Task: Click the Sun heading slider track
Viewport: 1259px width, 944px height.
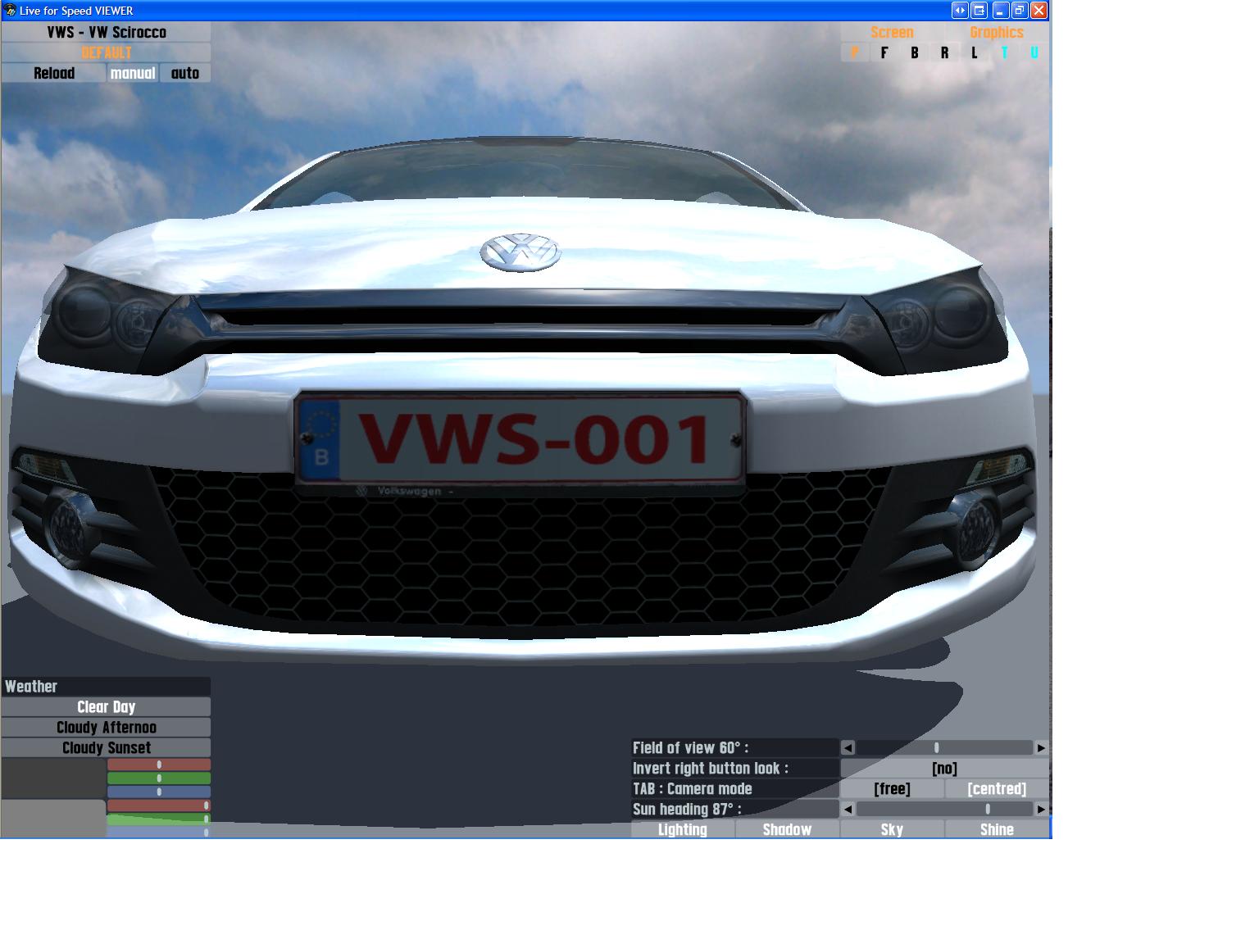Action: [944, 809]
